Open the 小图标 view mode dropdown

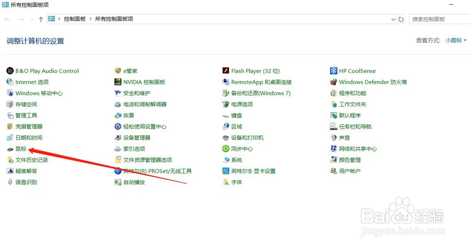click(x=456, y=40)
